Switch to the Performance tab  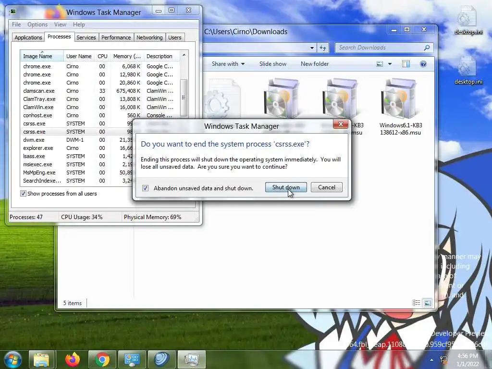[116, 37]
